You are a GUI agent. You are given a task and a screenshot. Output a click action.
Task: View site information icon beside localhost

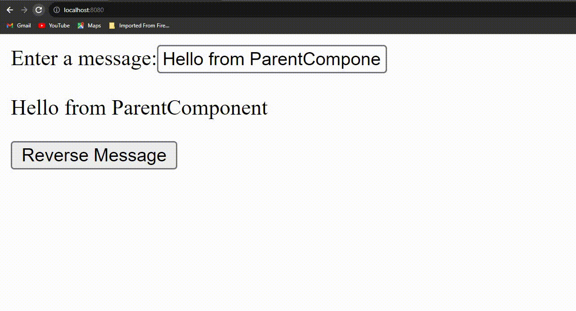pos(57,10)
